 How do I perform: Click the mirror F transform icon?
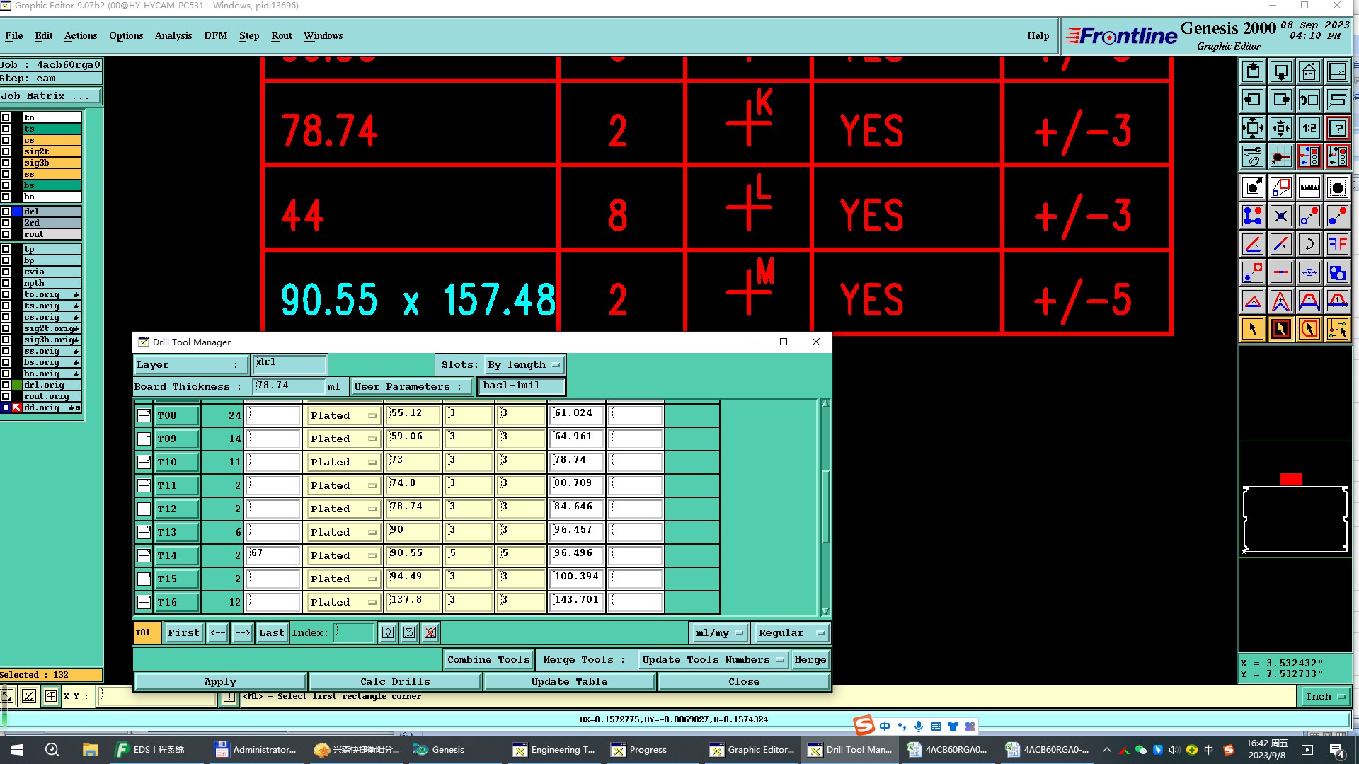pyautogui.click(x=1337, y=244)
